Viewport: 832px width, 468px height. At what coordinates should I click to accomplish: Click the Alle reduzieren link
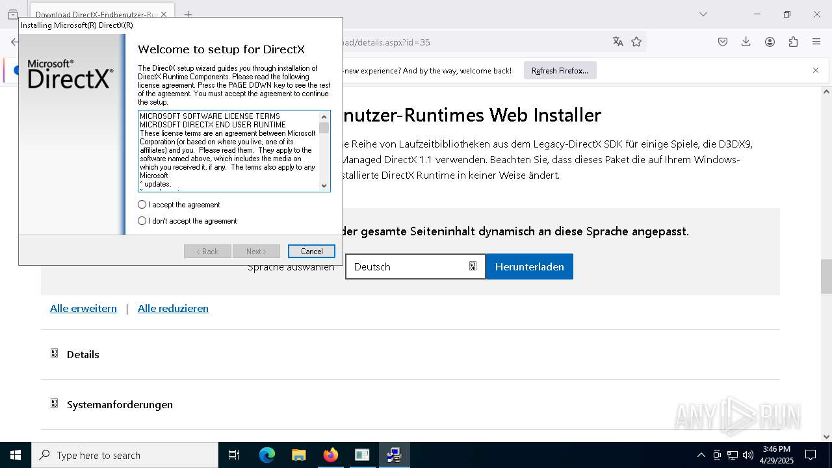(x=173, y=309)
